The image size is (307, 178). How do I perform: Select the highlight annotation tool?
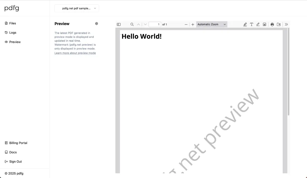(x=245, y=25)
